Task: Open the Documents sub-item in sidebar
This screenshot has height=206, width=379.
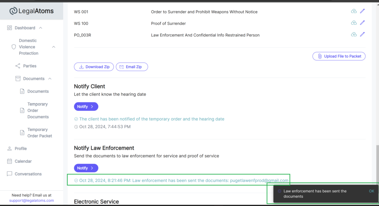Action: (38, 91)
